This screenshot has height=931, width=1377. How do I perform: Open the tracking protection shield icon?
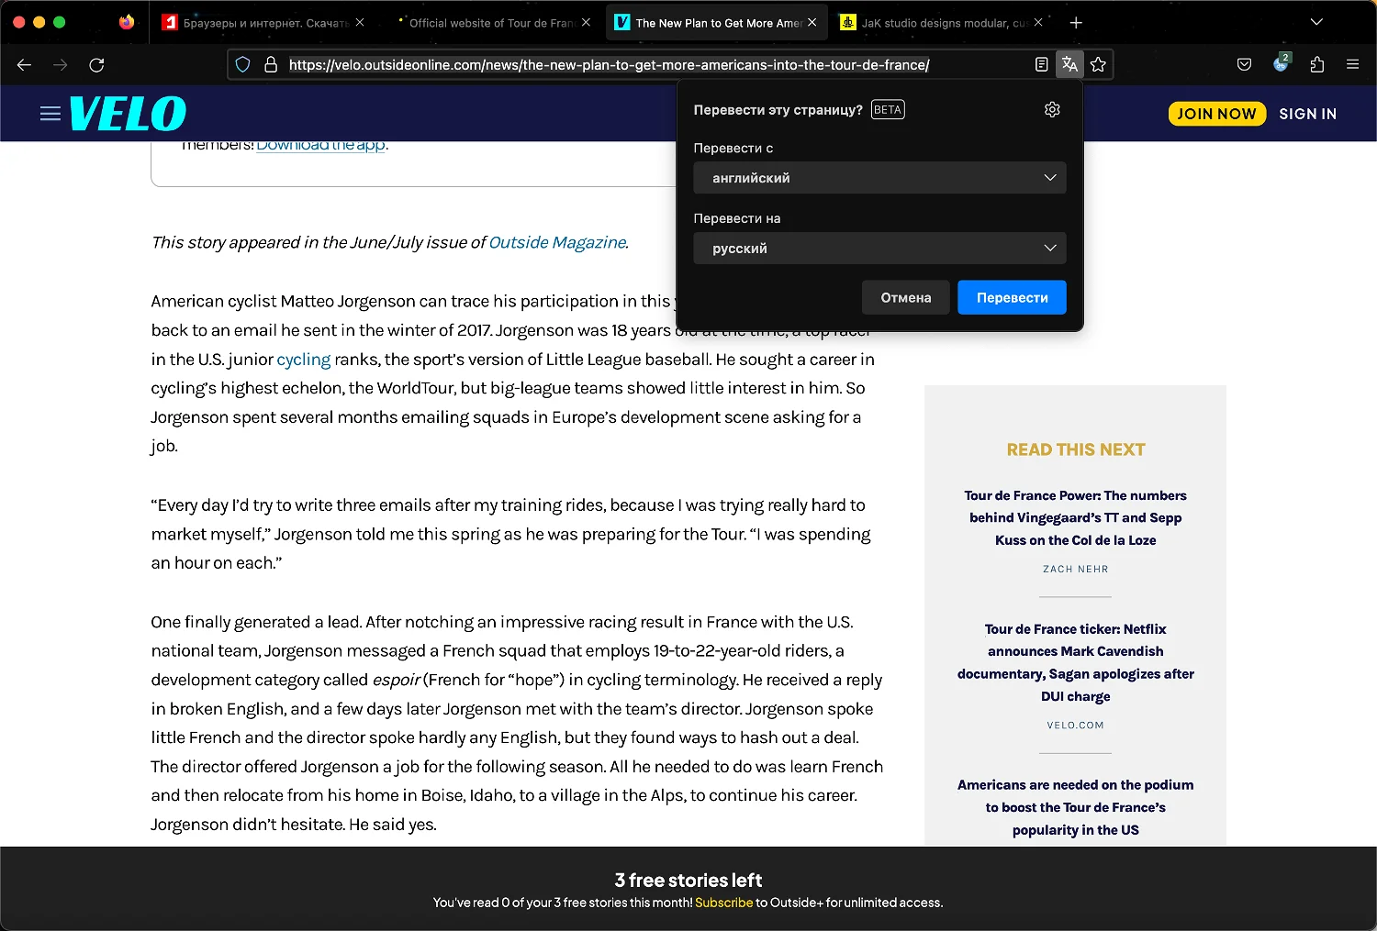[242, 65]
